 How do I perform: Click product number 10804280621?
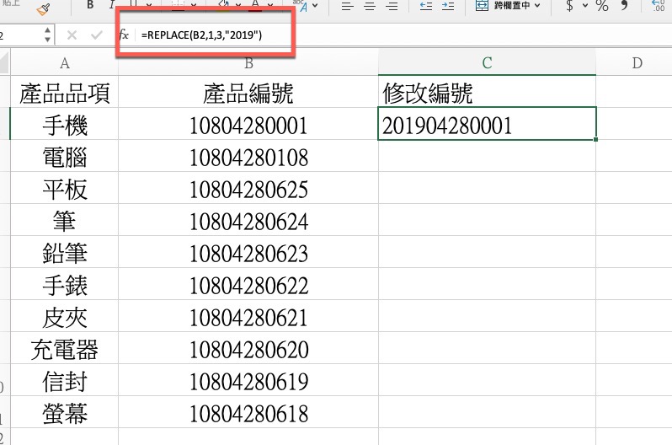tap(248, 315)
